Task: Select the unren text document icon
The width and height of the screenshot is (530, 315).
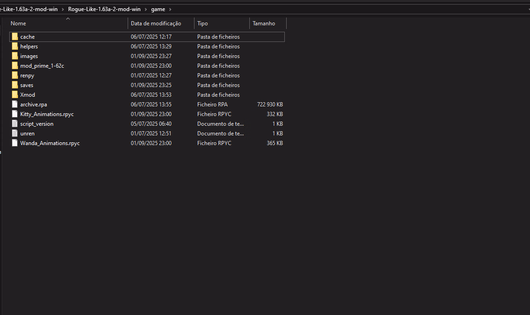Action: [15, 134]
